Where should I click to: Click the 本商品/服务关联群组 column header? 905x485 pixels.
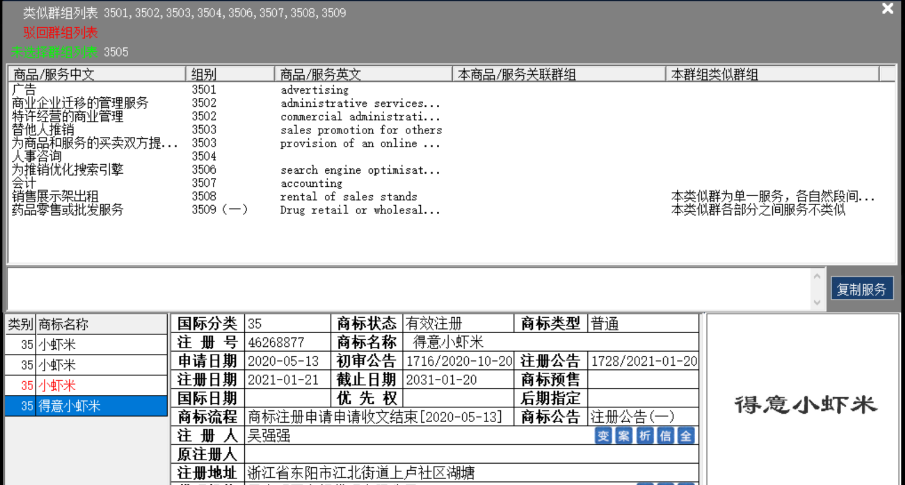[x=559, y=74]
